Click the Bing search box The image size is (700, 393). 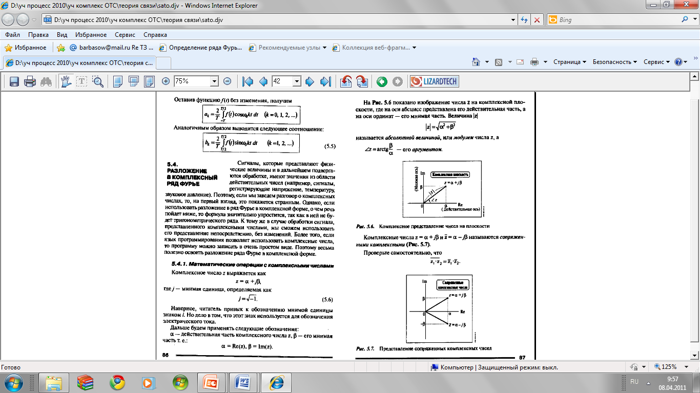(x=613, y=20)
